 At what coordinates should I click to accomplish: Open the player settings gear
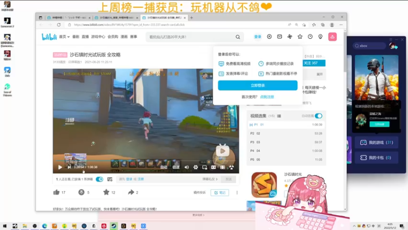pyautogui.click(x=196, y=167)
